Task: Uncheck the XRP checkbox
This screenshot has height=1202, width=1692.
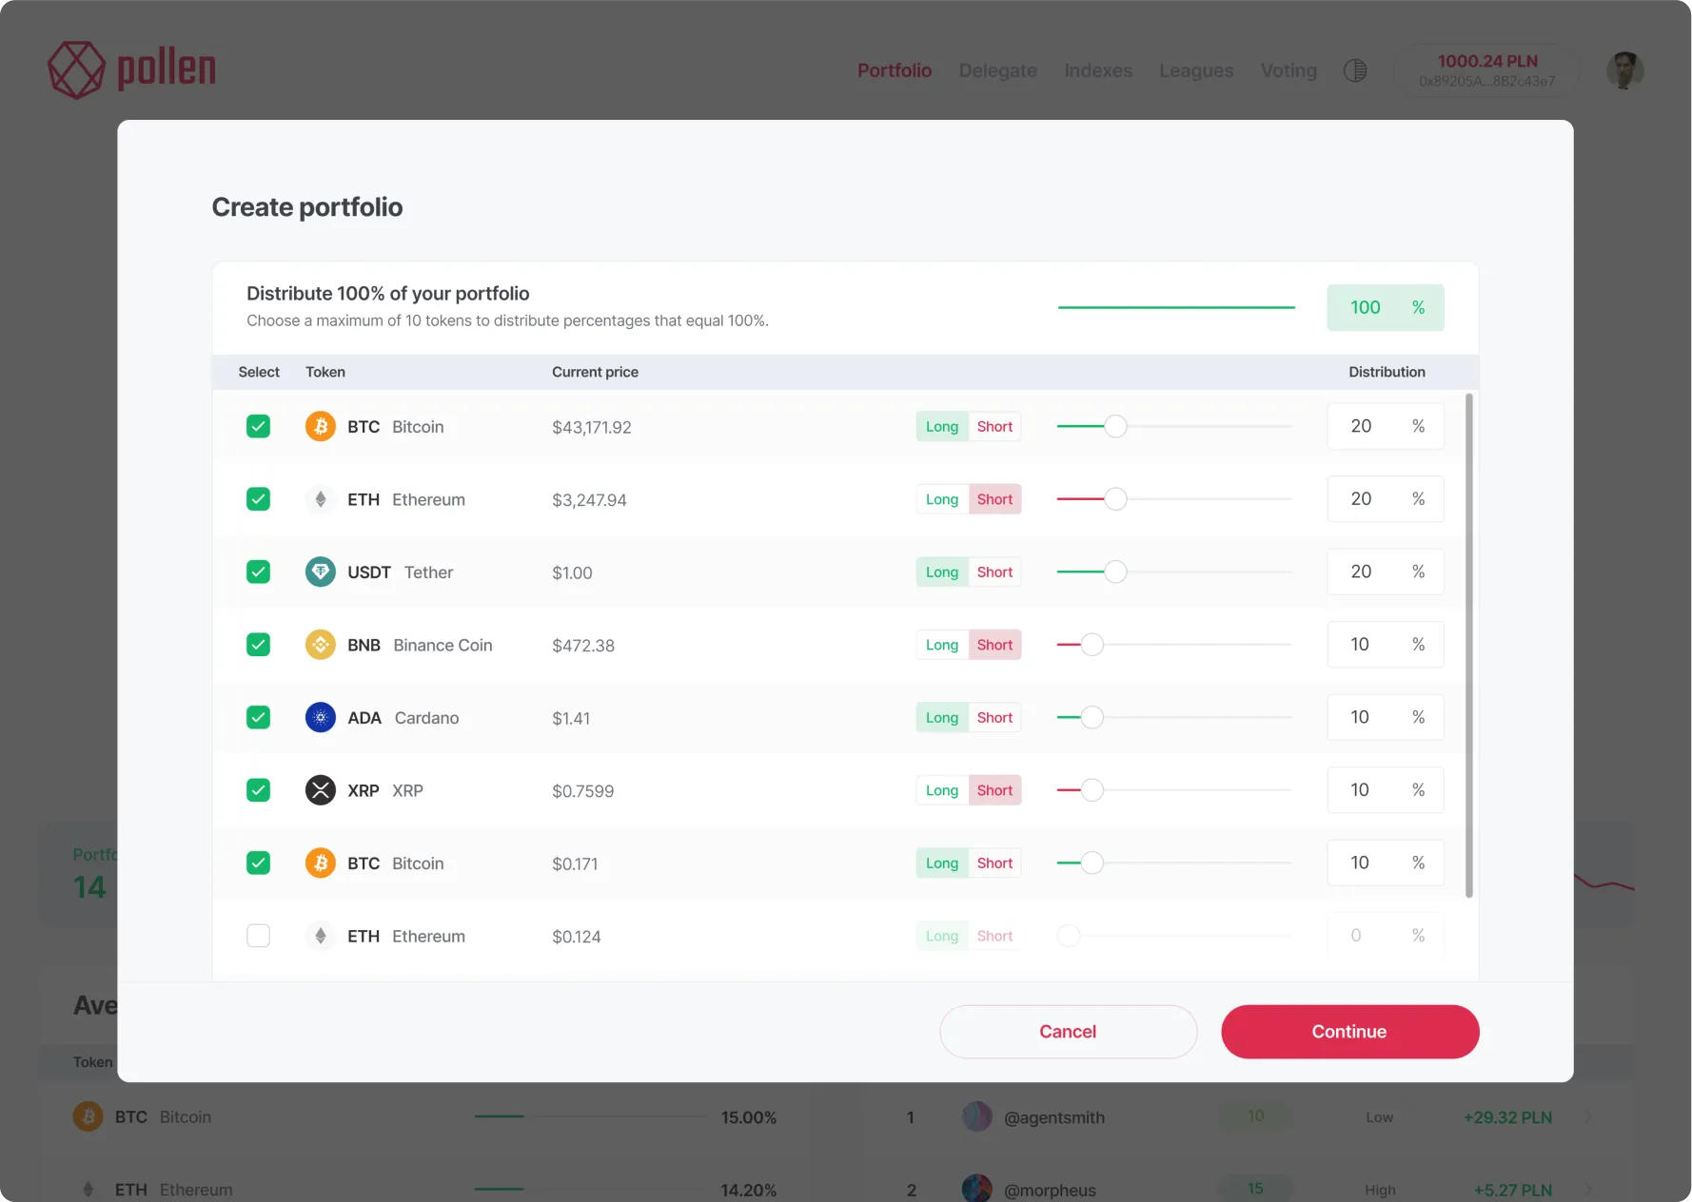Action: click(258, 790)
